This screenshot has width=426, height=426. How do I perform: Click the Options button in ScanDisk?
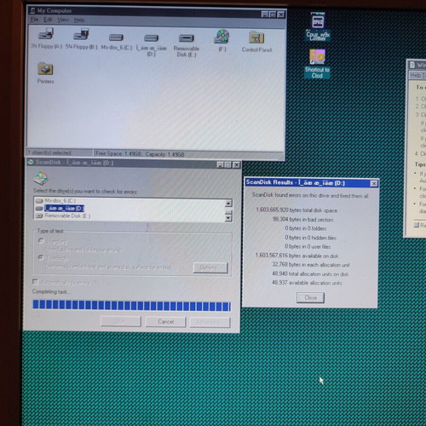point(210,268)
